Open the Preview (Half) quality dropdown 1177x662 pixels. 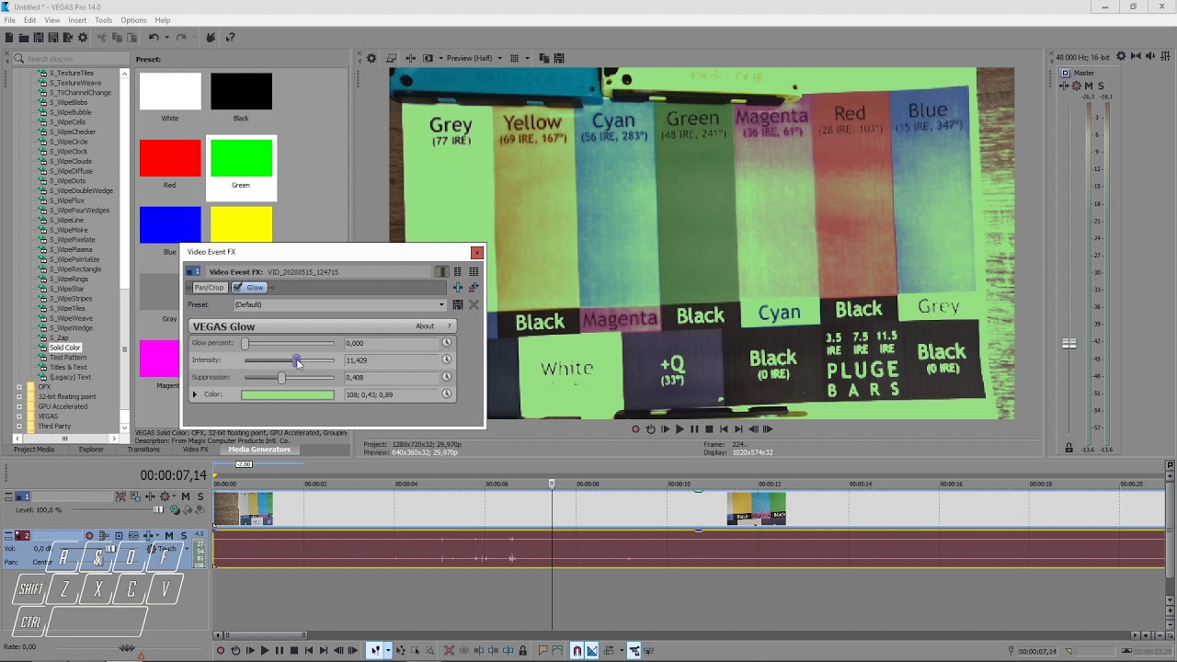[x=499, y=58]
